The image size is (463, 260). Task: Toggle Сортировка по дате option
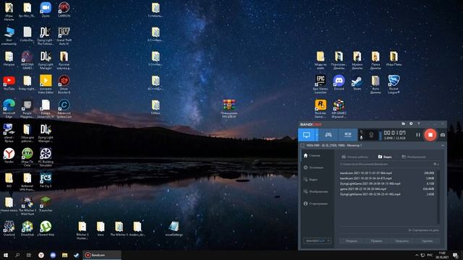click(x=424, y=230)
